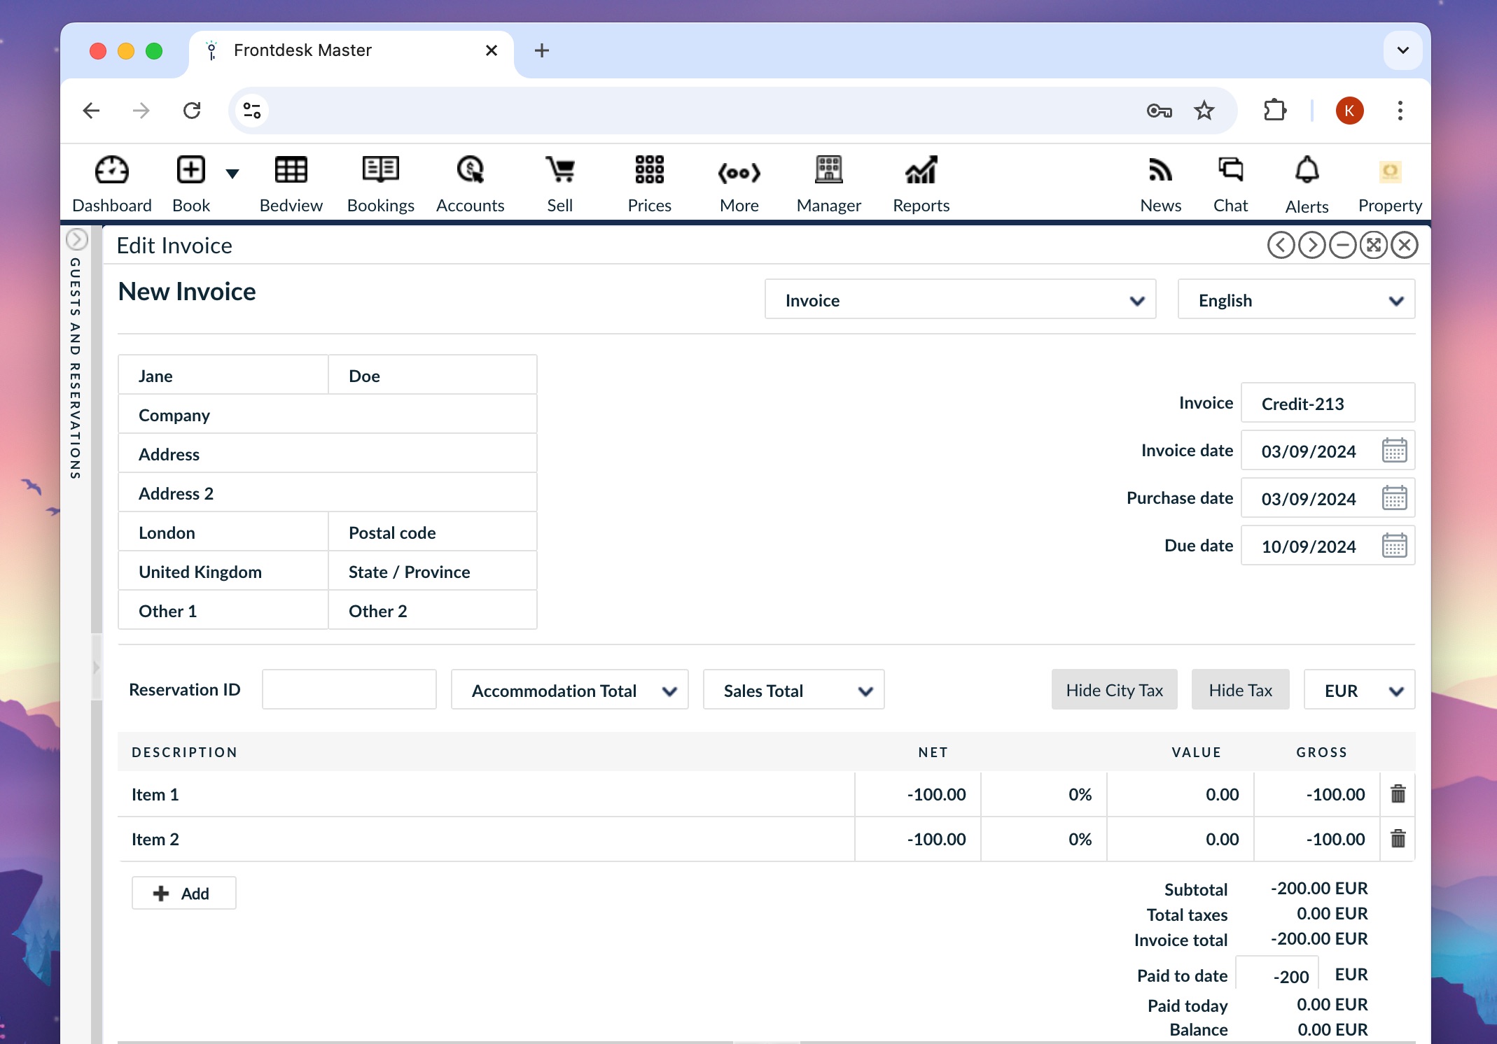Go to next invoice panel arrow
Screen dimensions: 1497x1044
point(1312,246)
